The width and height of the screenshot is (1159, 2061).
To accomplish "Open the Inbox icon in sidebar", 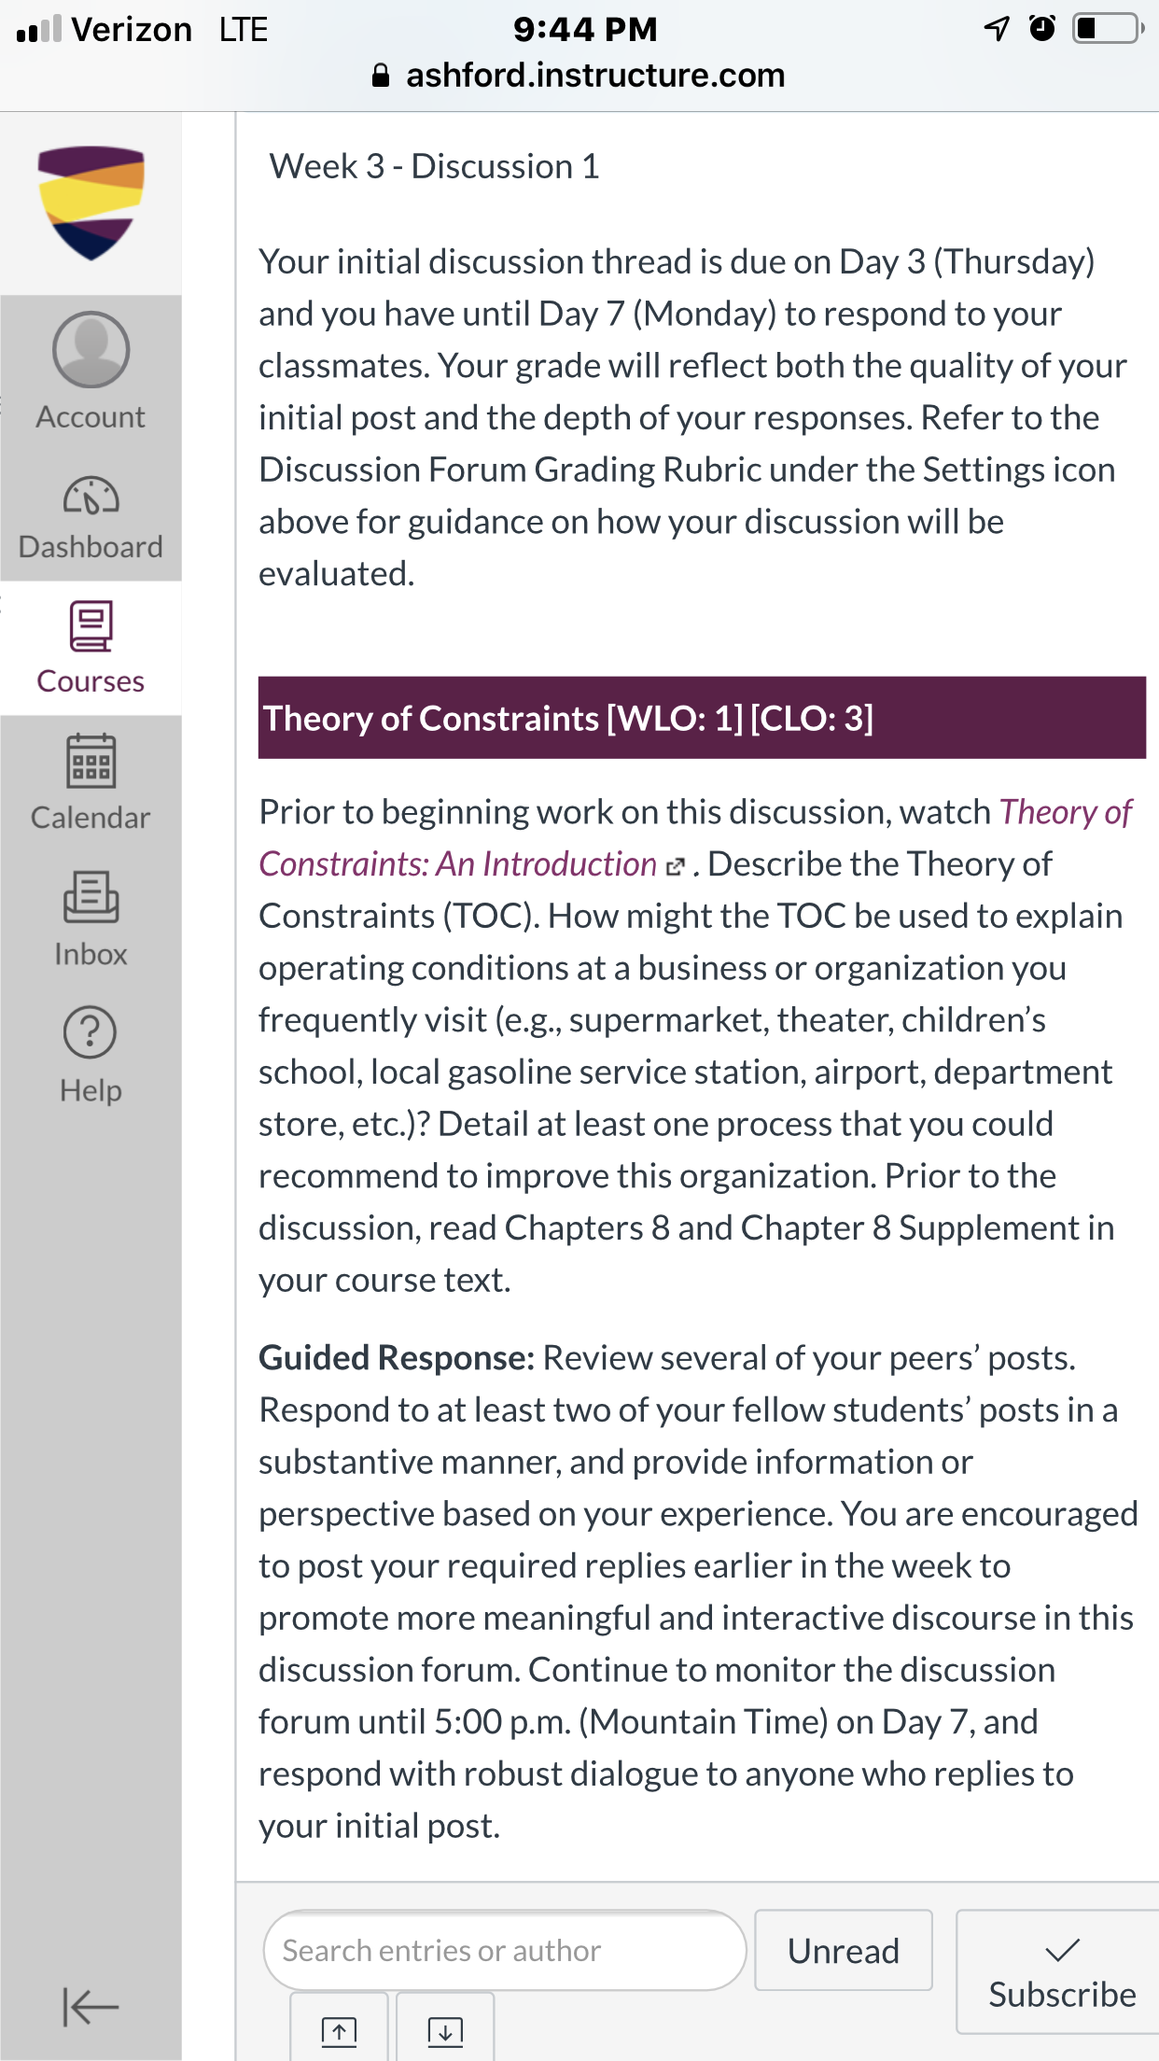I will (x=91, y=897).
